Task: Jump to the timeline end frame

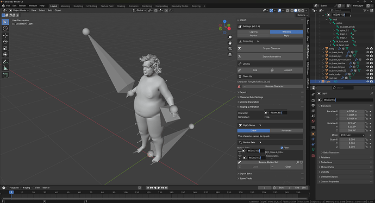Action: click(x=166, y=188)
